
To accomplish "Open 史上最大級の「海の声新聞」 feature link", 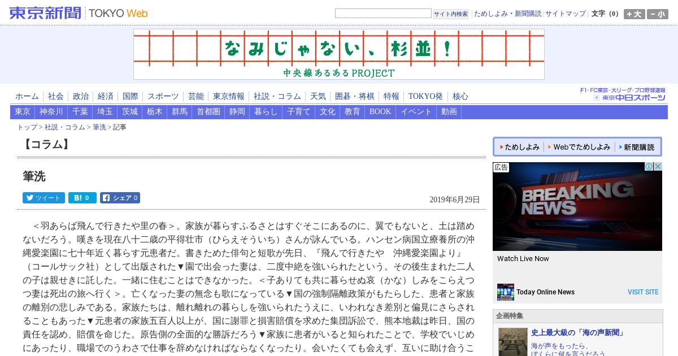I will click(x=577, y=333).
